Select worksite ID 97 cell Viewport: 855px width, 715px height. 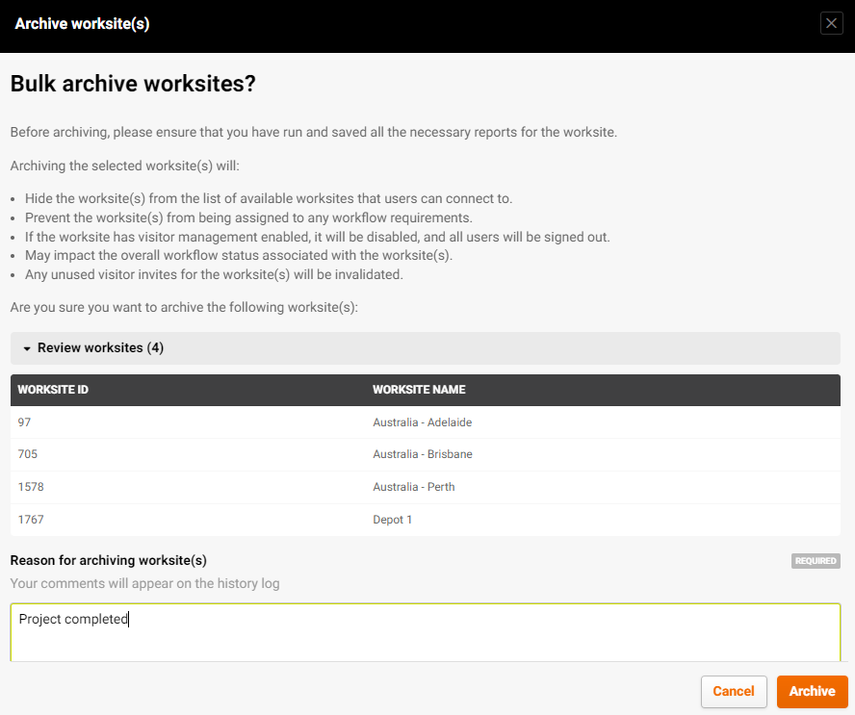(x=24, y=422)
